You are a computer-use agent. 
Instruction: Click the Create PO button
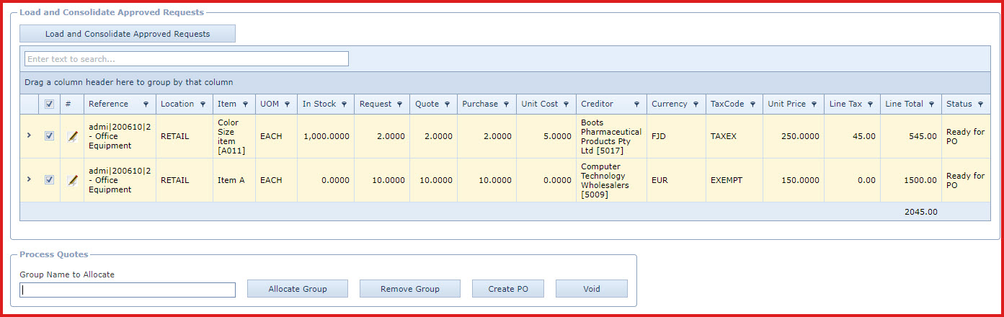[x=508, y=289]
